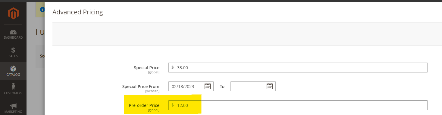
Task: Click the Advanced Pricing modal title
Action: coord(78,12)
